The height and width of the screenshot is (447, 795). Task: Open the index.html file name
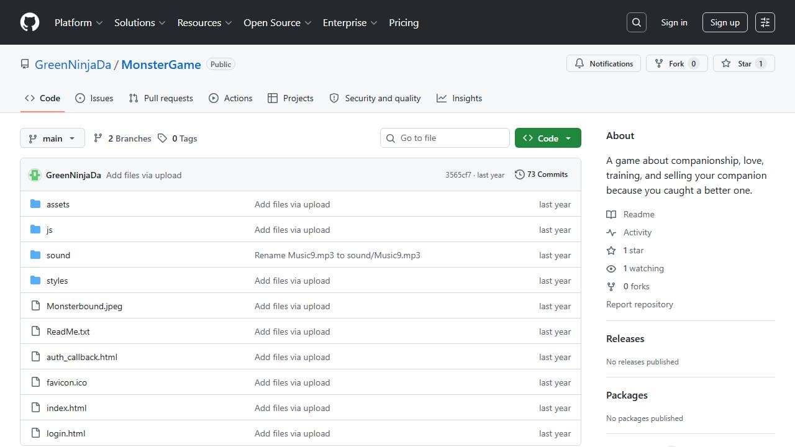[66, 408]
